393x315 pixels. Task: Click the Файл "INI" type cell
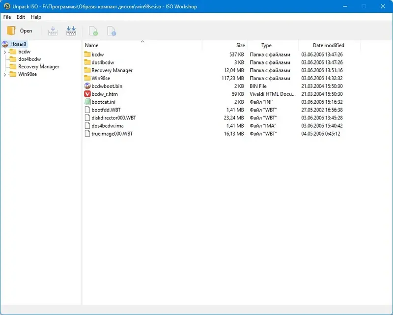(261, 102)
